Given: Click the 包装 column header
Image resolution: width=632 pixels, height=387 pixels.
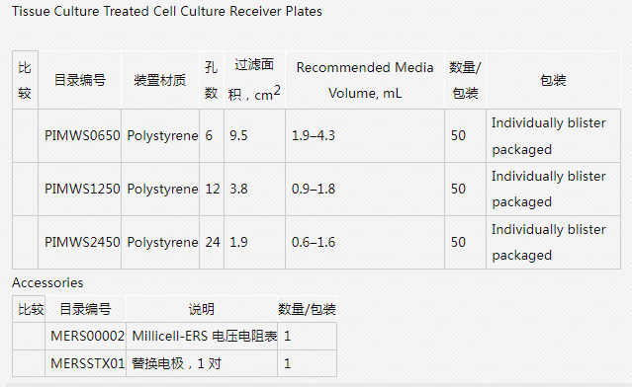Looking at the screenshot, I should tap(553, 80).
